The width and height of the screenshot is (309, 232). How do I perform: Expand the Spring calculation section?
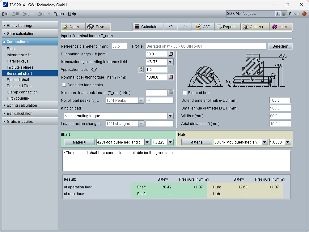(22, 105)
